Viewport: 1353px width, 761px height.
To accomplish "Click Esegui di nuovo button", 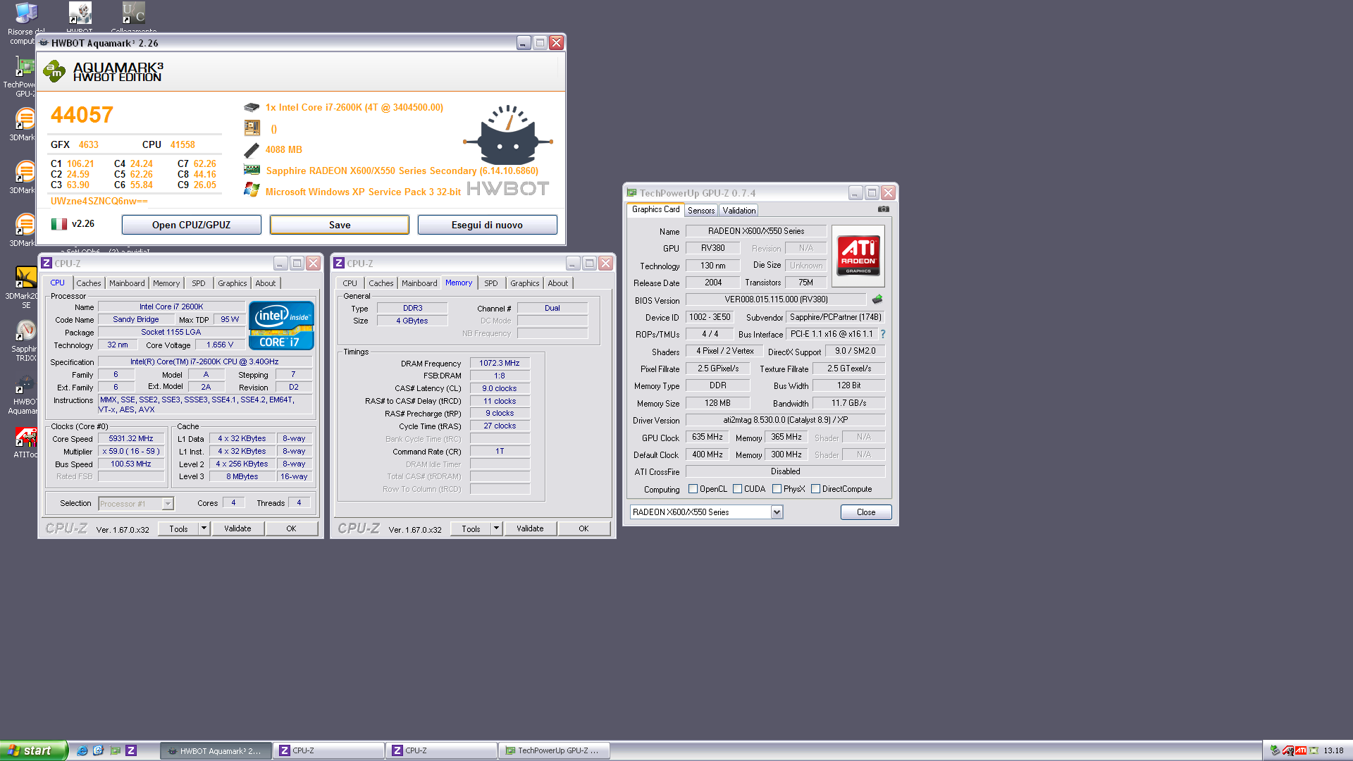I will (487, 225).
